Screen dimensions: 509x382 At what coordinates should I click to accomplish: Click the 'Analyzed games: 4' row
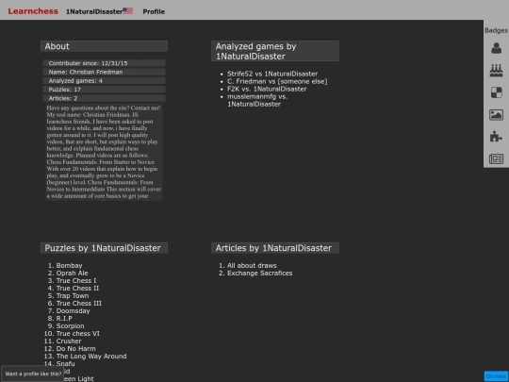click(x=104, y=80)
